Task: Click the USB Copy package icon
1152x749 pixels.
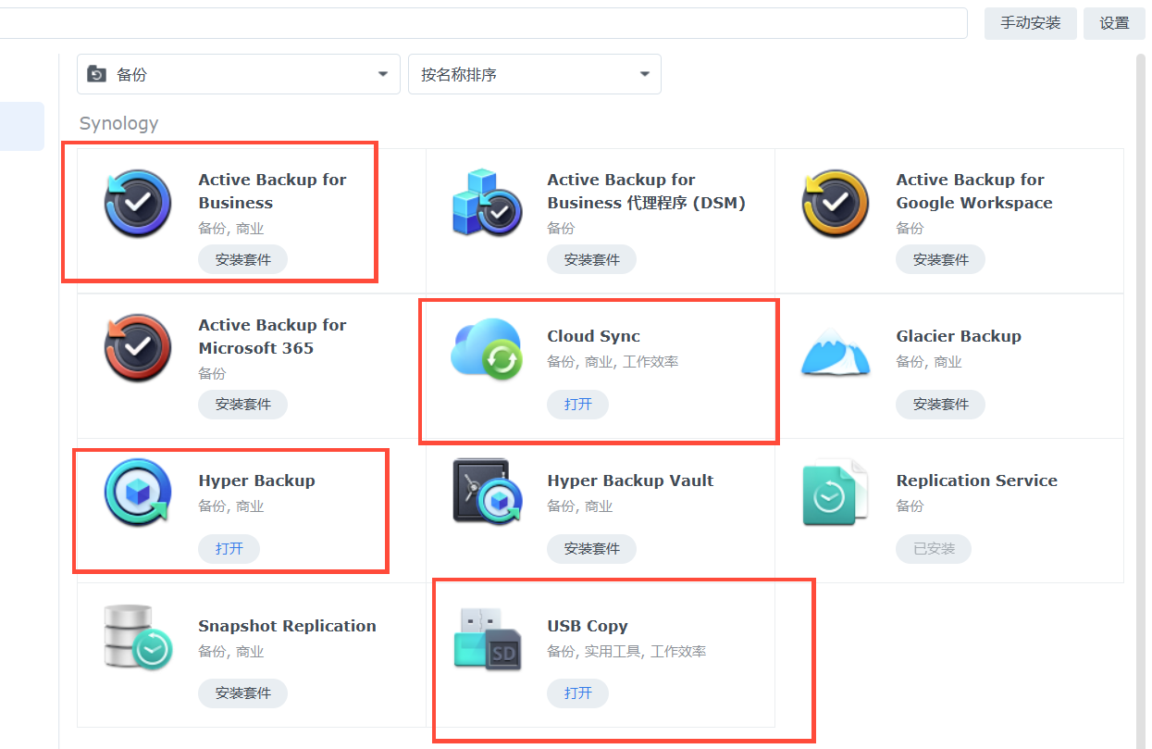Action: click(487, 638)
